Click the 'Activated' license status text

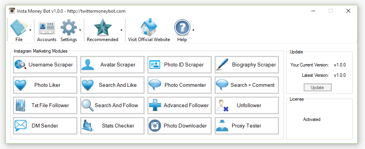coord(312,119)
